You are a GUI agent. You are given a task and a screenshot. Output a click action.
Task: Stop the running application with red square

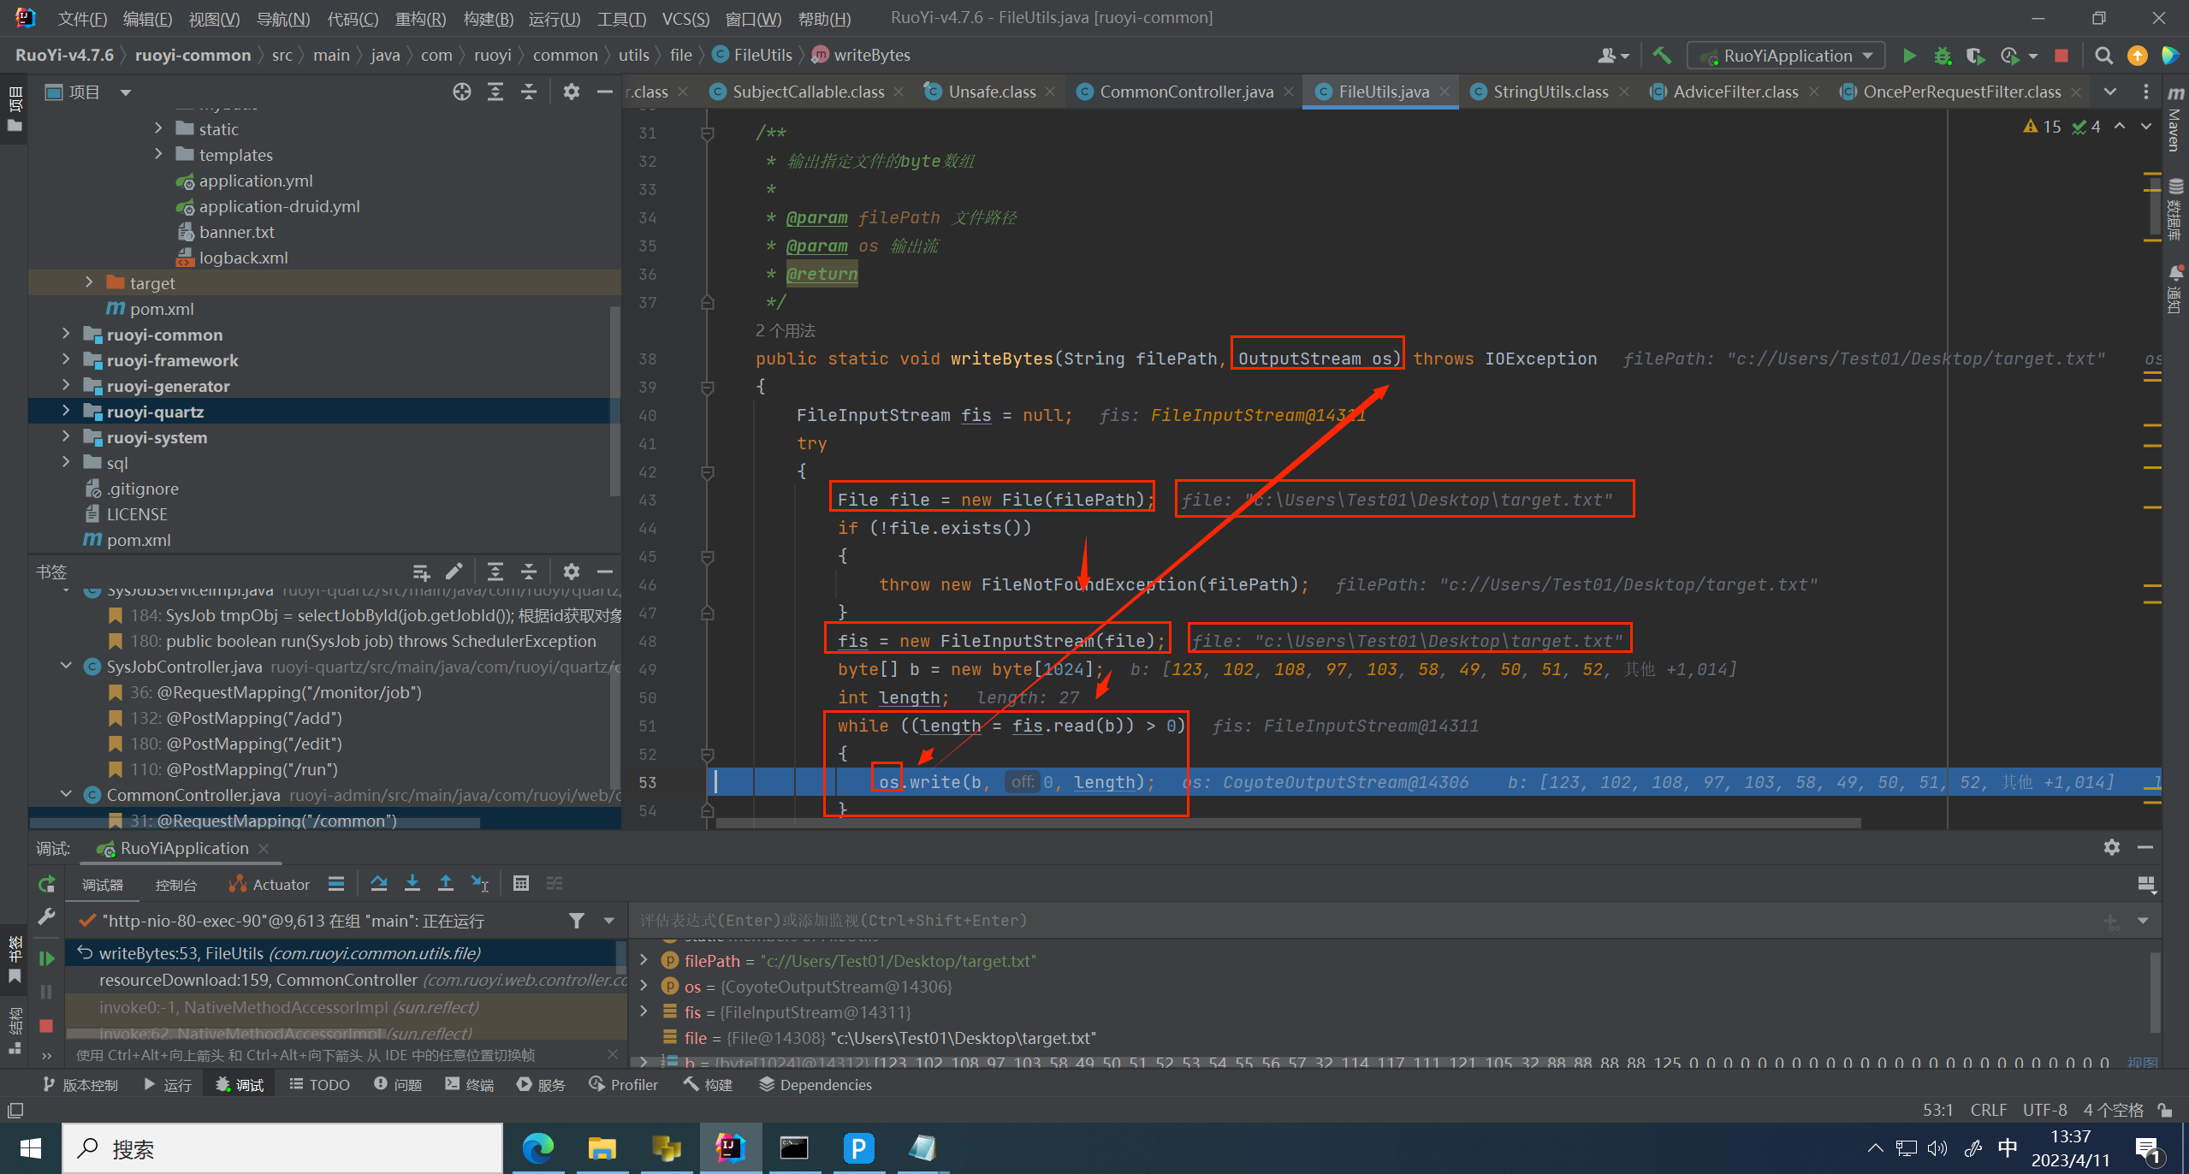[2061, 56]
